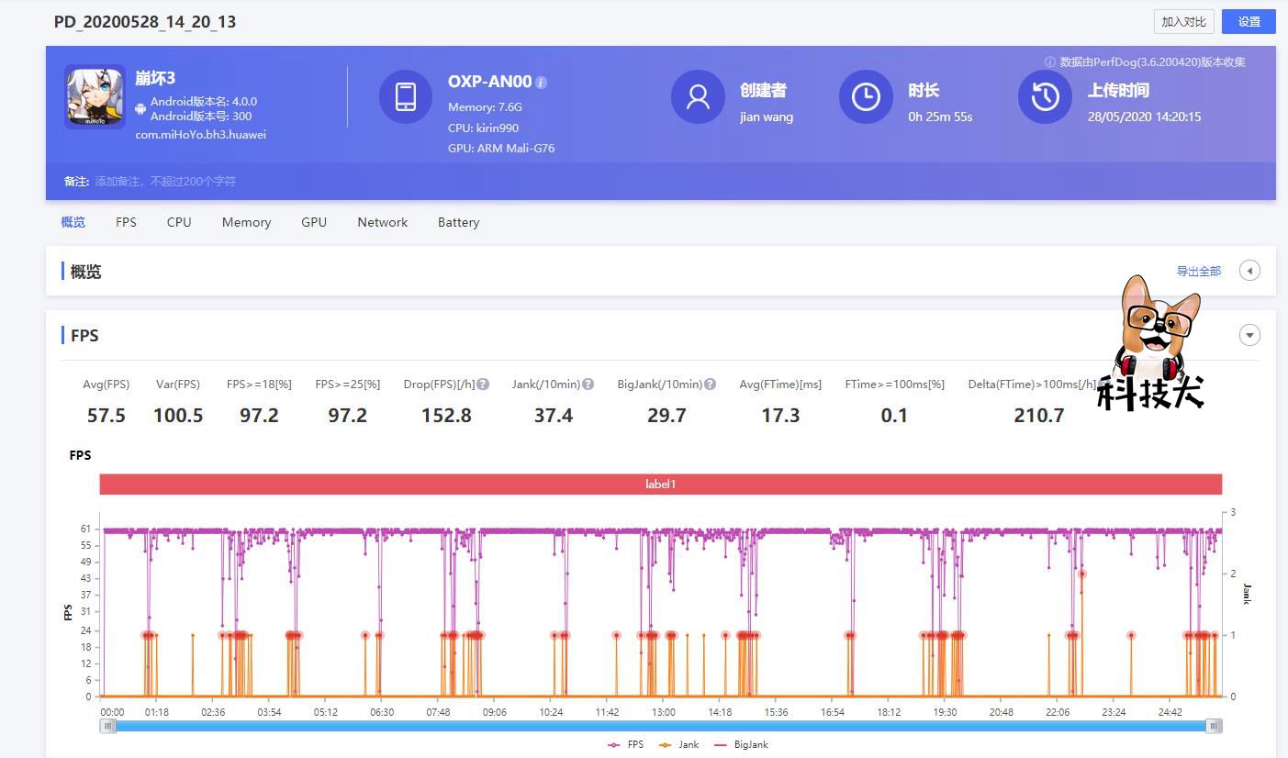The width and height of the screenshot is (1288, 758).
Task: Switch to the CPU tab
Action: pyautogui.click(x=179, y=222)
